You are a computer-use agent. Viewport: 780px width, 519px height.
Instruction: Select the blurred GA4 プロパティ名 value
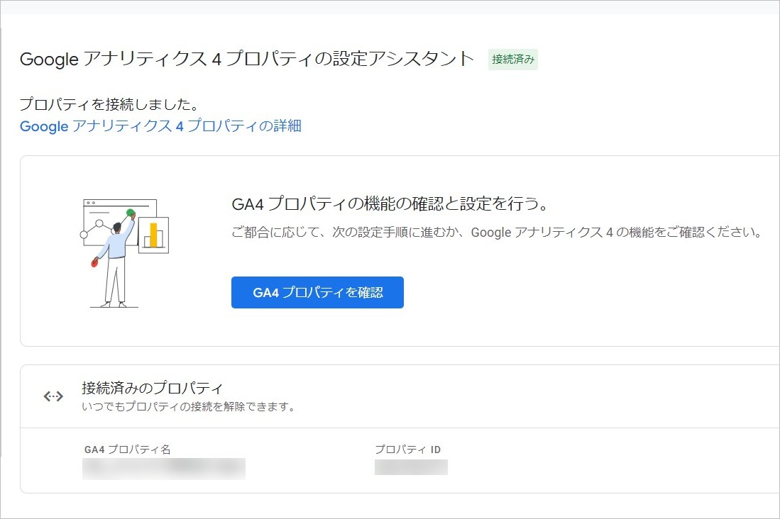[x=164, y=469]
